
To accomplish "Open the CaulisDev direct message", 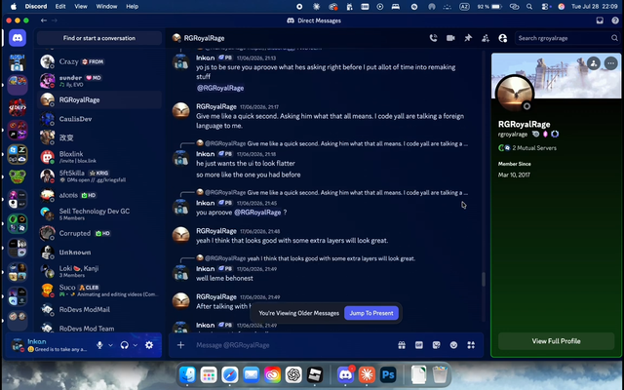I will point(99,119).
